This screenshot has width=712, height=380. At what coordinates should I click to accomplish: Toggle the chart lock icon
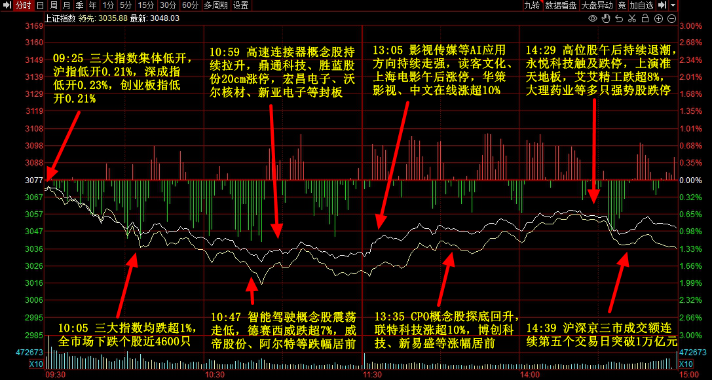(645, 18)
